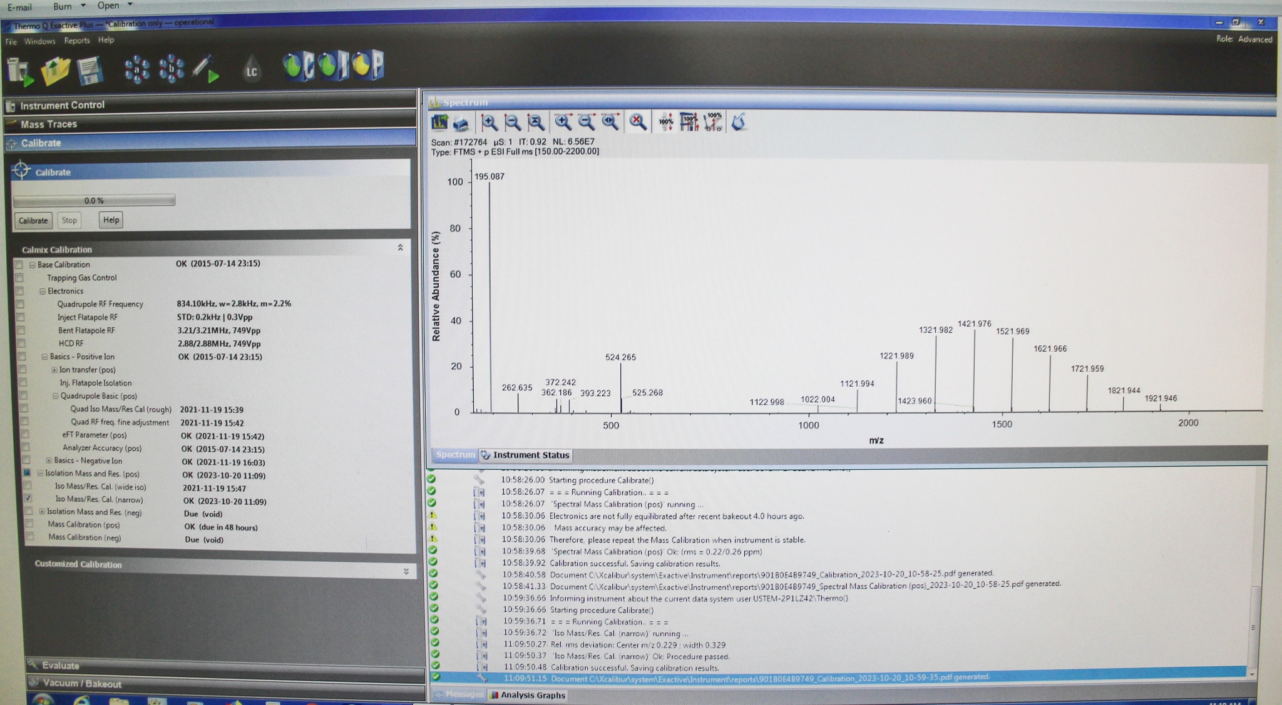Select the normalize to 100% icon

(665, 123)
